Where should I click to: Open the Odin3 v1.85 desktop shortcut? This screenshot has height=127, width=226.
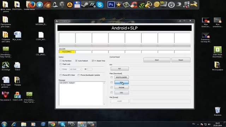click(x=17, y=96)
